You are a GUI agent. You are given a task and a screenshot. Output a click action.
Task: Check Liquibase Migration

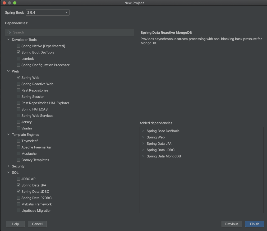tap(19, 210)
